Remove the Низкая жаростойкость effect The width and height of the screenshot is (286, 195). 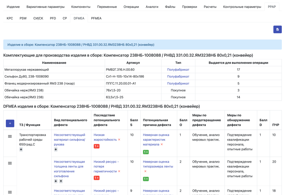tap(119, 140)
